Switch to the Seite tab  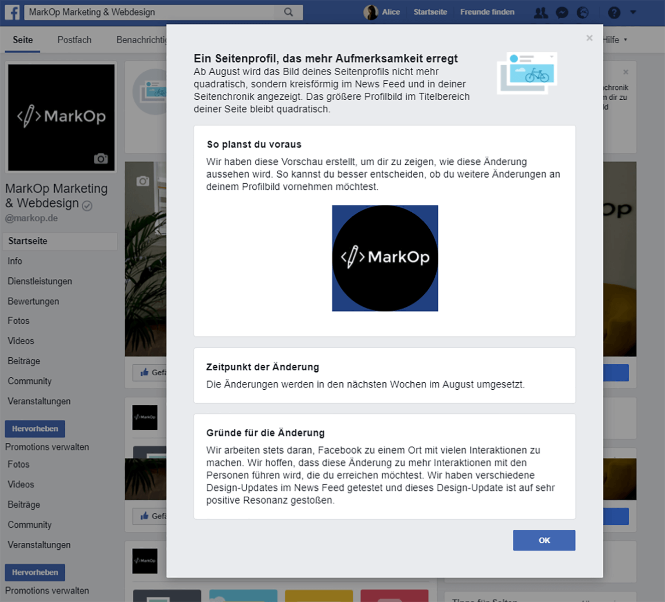point(23,40)
